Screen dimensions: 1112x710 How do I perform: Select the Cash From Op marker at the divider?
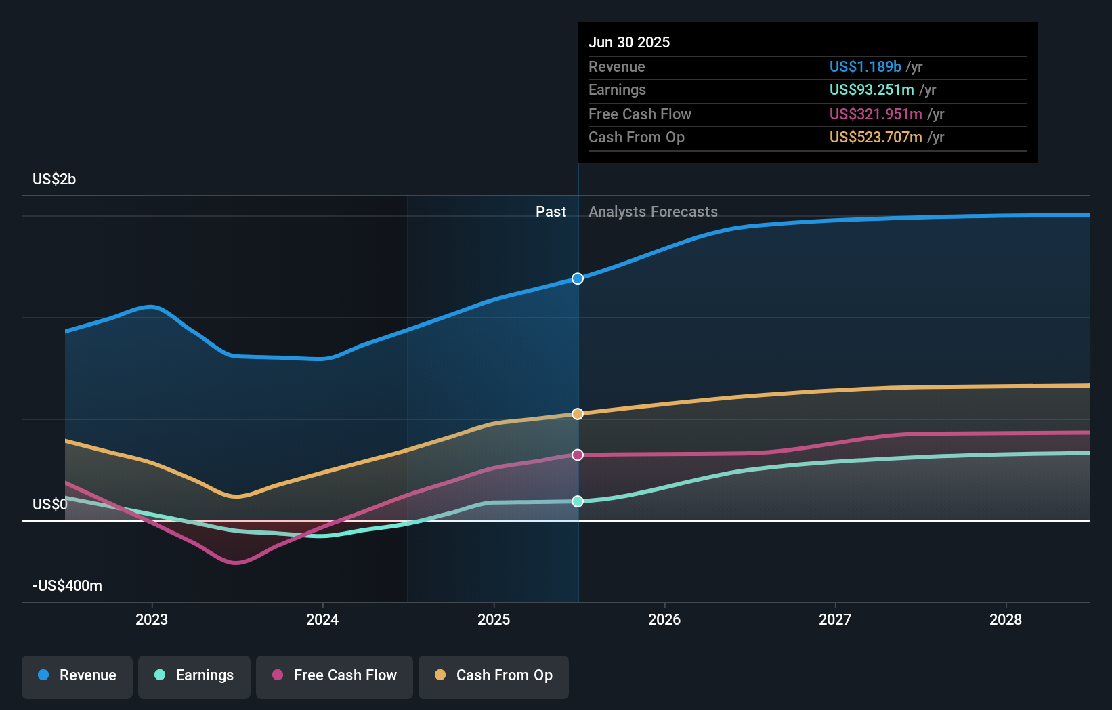[577, 413]
